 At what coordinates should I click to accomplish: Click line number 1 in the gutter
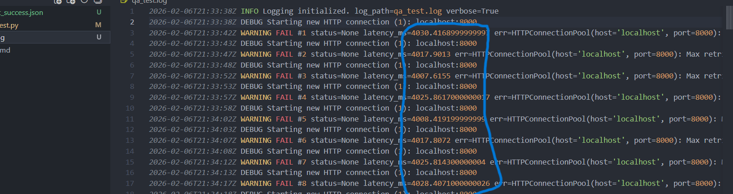tap(132, 11)
